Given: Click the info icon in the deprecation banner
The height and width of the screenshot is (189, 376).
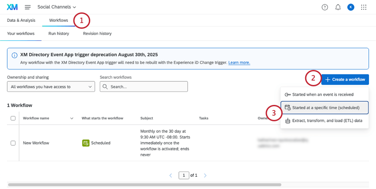Looking at the screenshot, I should tap(15, 55).
